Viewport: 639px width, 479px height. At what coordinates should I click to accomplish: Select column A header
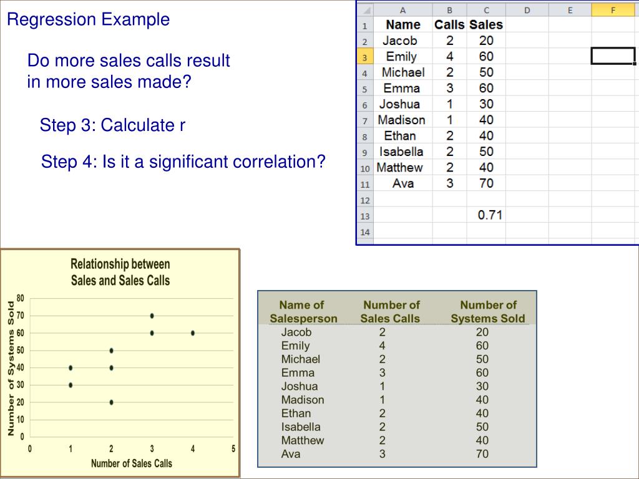tap(402, 10)
